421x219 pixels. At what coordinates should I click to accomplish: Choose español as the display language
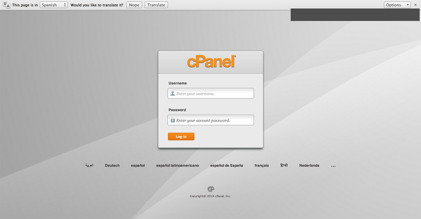tap(138, 165)
